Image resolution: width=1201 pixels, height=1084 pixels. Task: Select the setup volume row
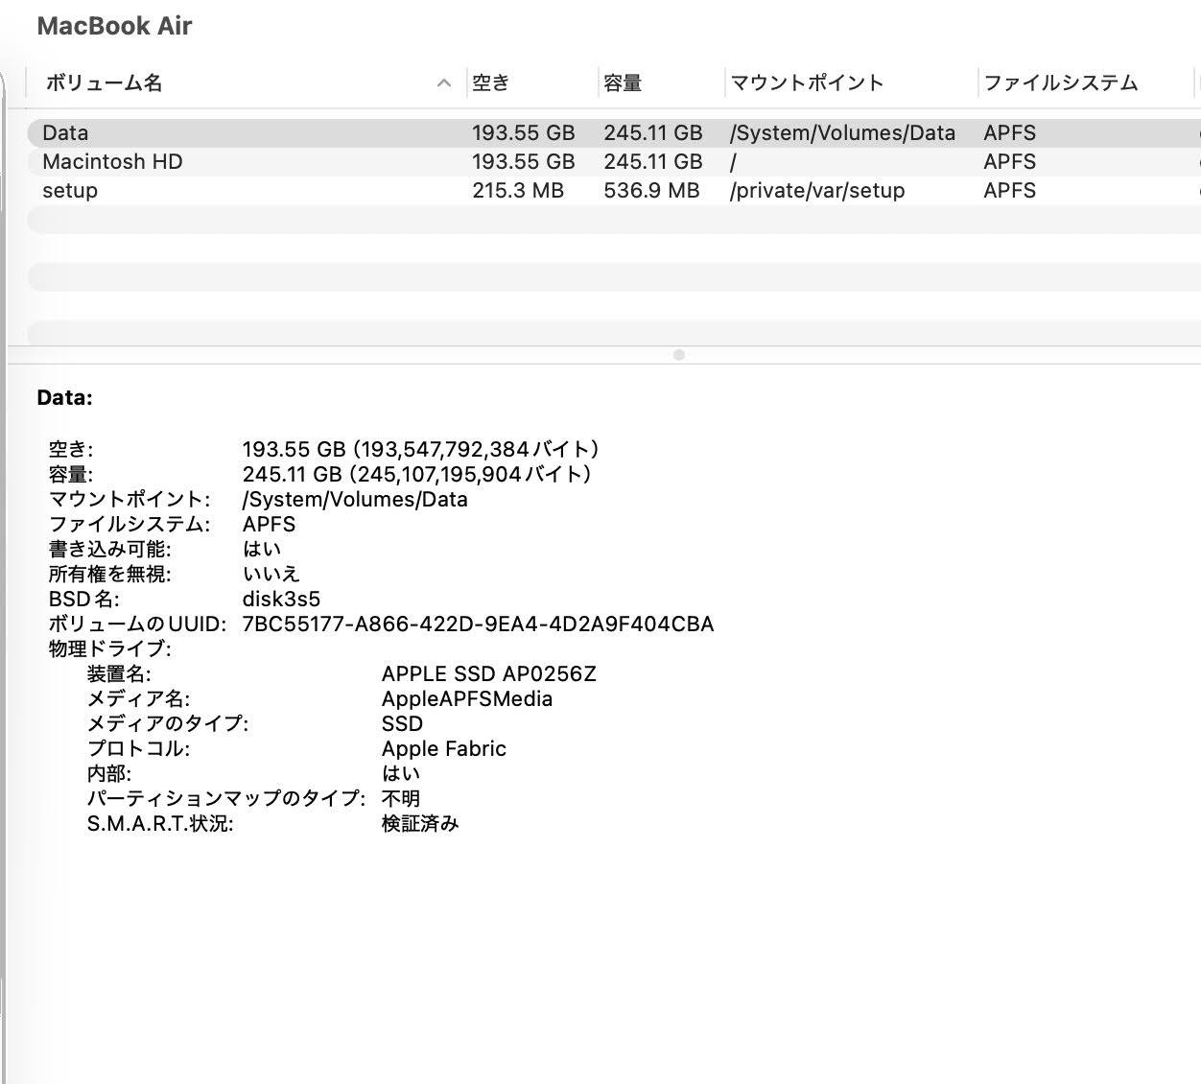coord(69,191)
